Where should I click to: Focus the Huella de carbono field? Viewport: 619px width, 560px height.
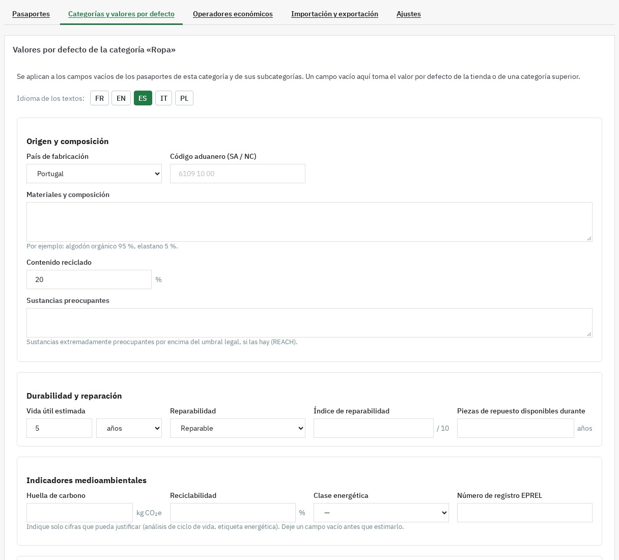click(x=79, y=513)
